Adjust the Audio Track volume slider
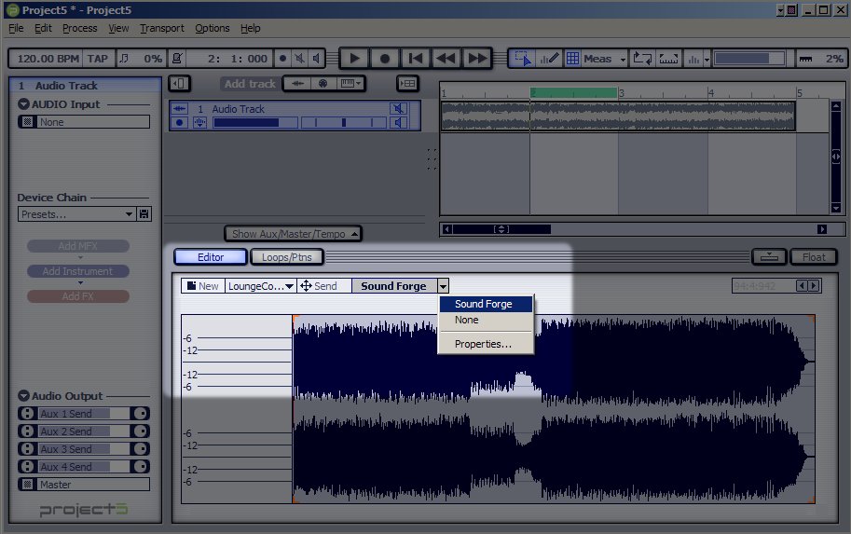Screen dimensions: 851x534 tap(255, 123)
